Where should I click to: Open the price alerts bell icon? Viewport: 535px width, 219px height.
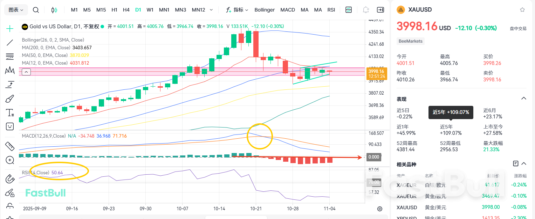pos(365,10)
